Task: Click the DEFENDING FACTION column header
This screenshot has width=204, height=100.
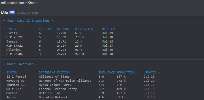Action: point(54,72)
